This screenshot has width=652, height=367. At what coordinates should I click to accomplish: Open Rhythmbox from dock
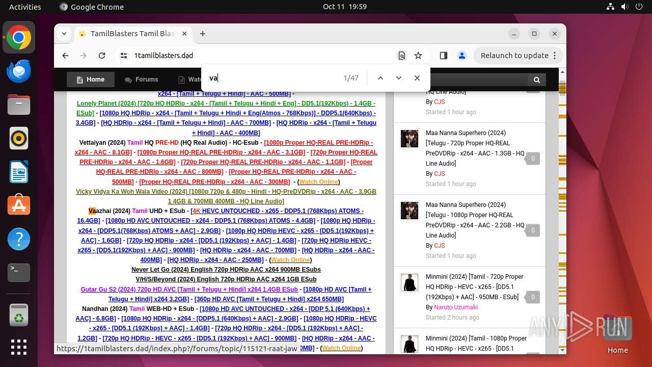(x=19, y=138)
